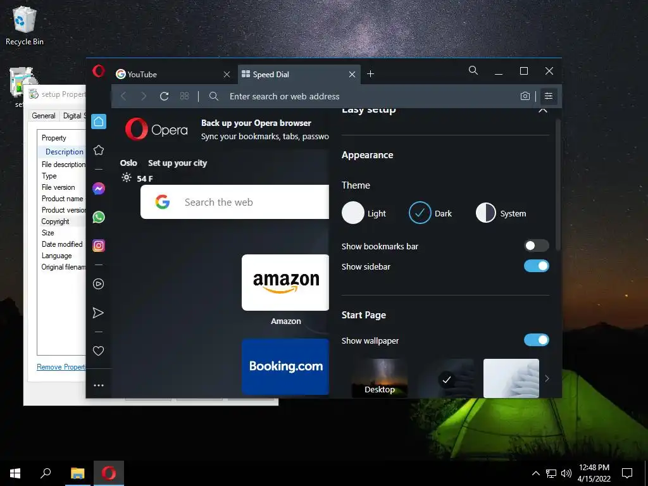Open the Speed Dial grid toolbar icon
The image size is (648, 486).
(184, 96)
